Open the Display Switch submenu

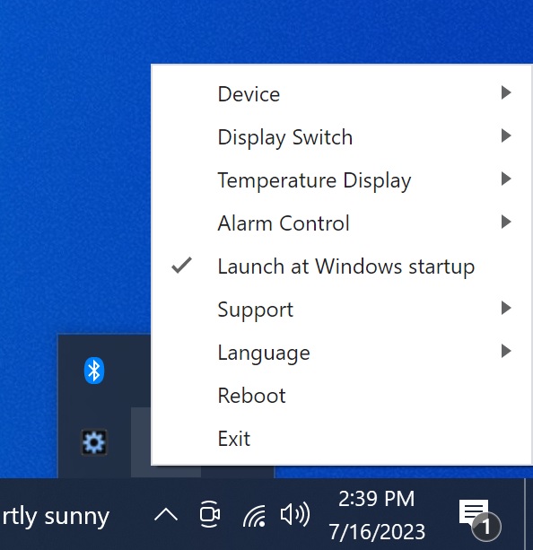[x=341, y=136]
